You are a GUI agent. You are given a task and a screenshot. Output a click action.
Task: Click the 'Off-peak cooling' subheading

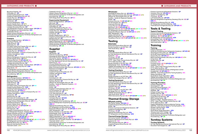[115, 102]
